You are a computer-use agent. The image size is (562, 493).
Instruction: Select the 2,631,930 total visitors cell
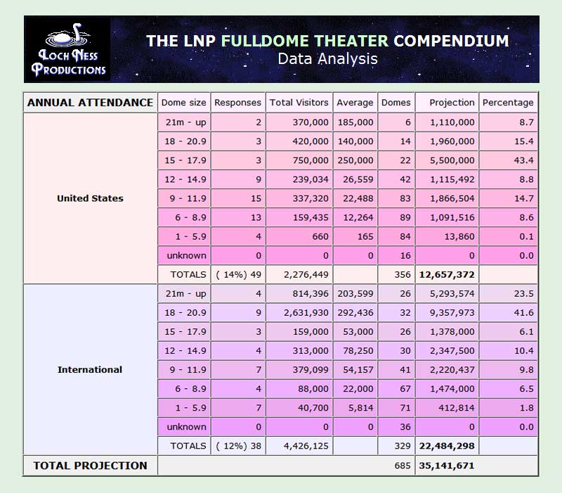tap(299, 312)
